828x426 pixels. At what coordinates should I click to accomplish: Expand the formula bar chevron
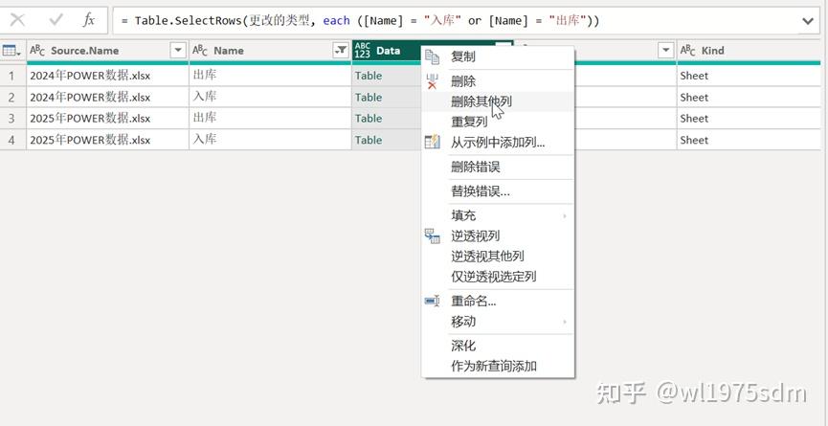tap(807, 21)
